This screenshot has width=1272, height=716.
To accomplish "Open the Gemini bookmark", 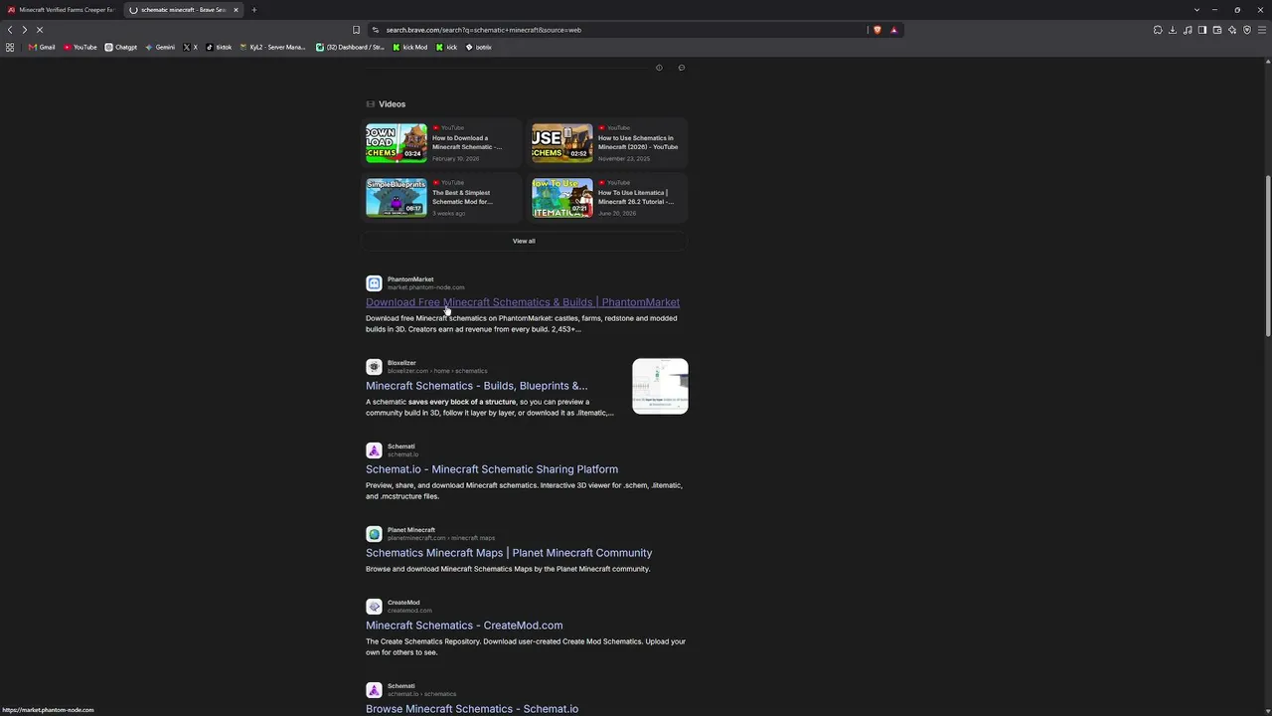I will tap(160, 47).
